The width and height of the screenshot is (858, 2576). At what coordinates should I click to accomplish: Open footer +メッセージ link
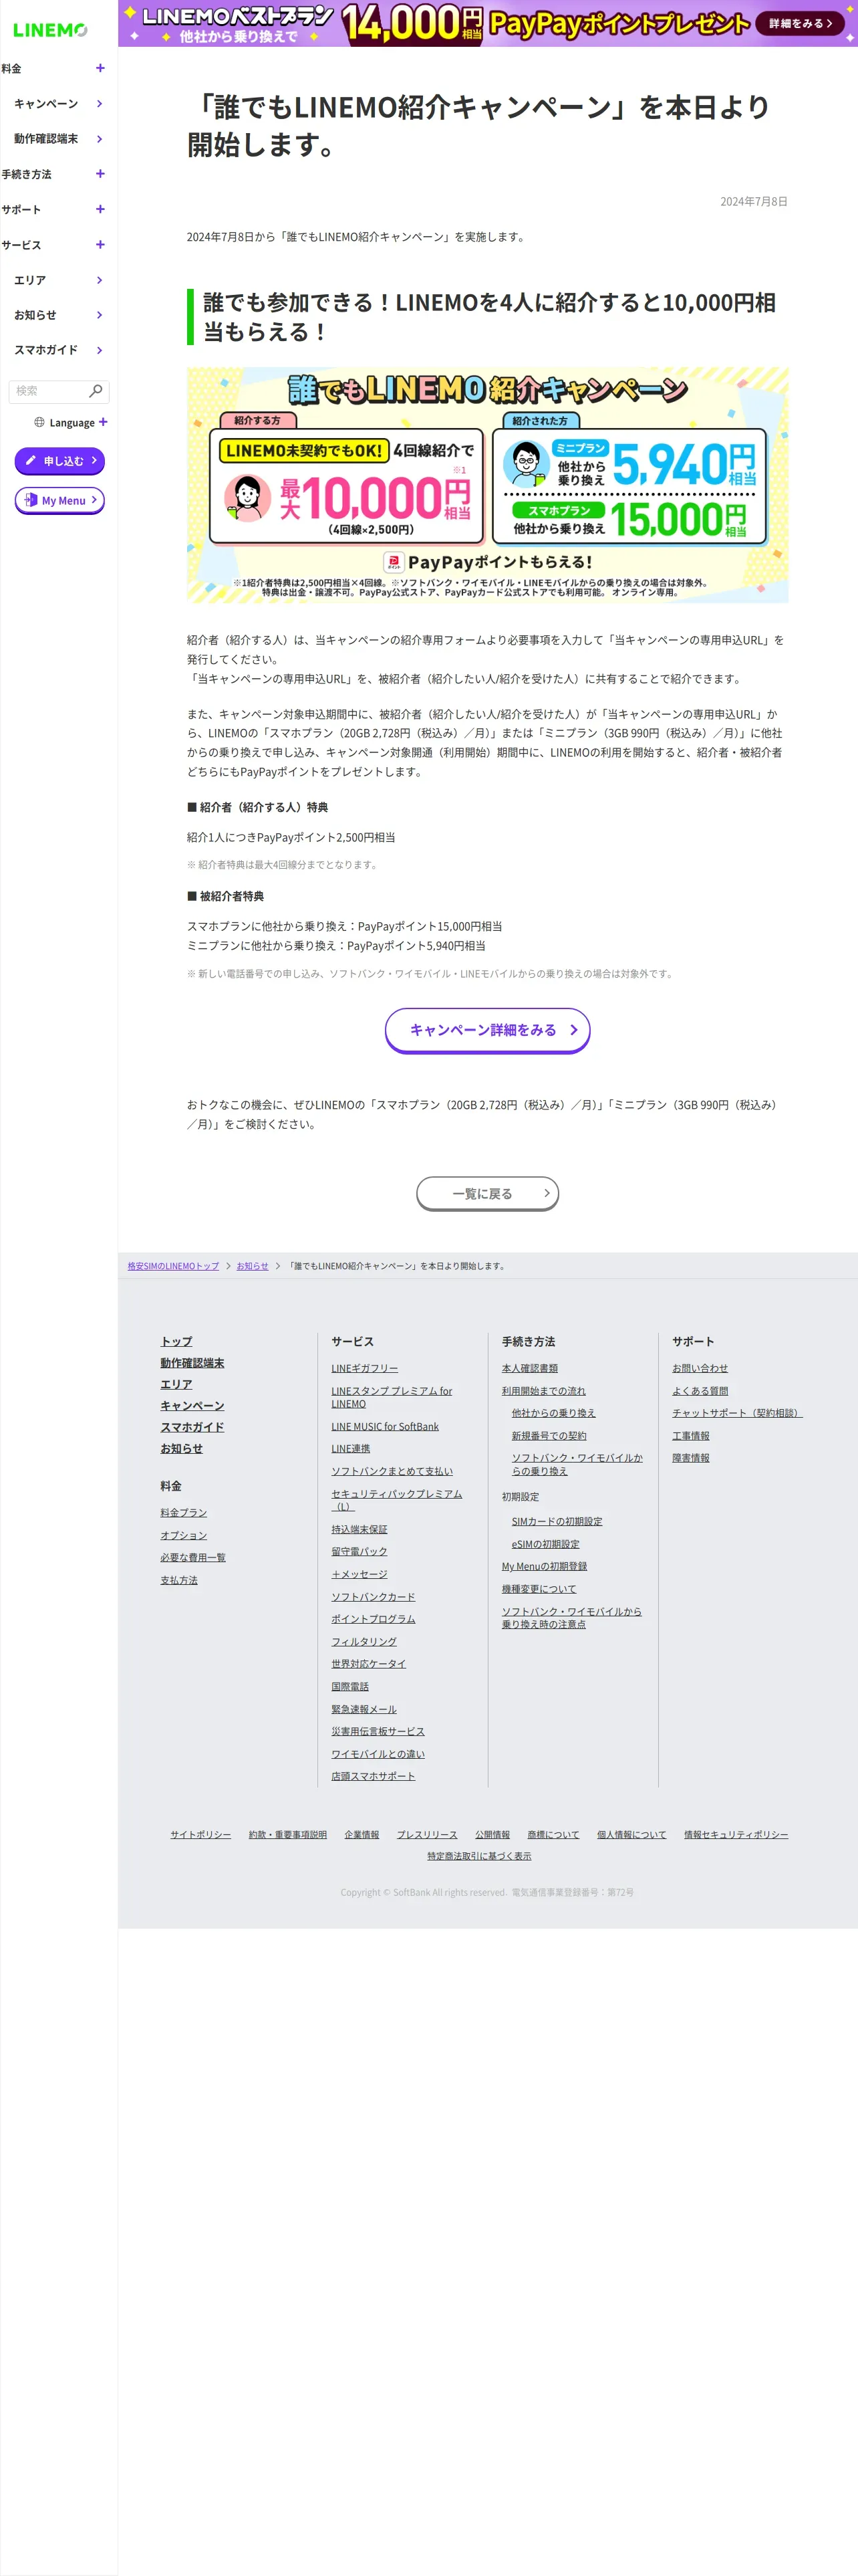click(360, 1574)
